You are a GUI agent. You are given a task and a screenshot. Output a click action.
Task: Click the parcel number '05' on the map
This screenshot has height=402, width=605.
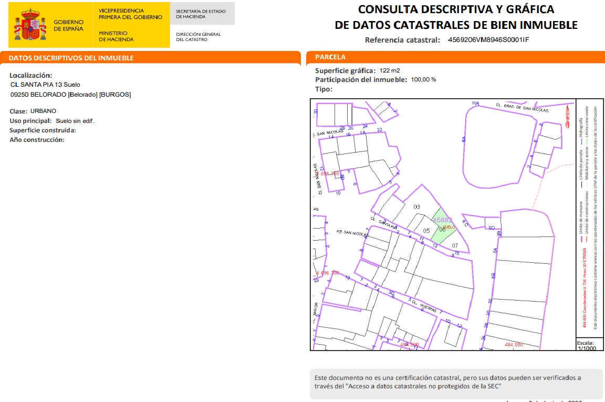(426, 231)
